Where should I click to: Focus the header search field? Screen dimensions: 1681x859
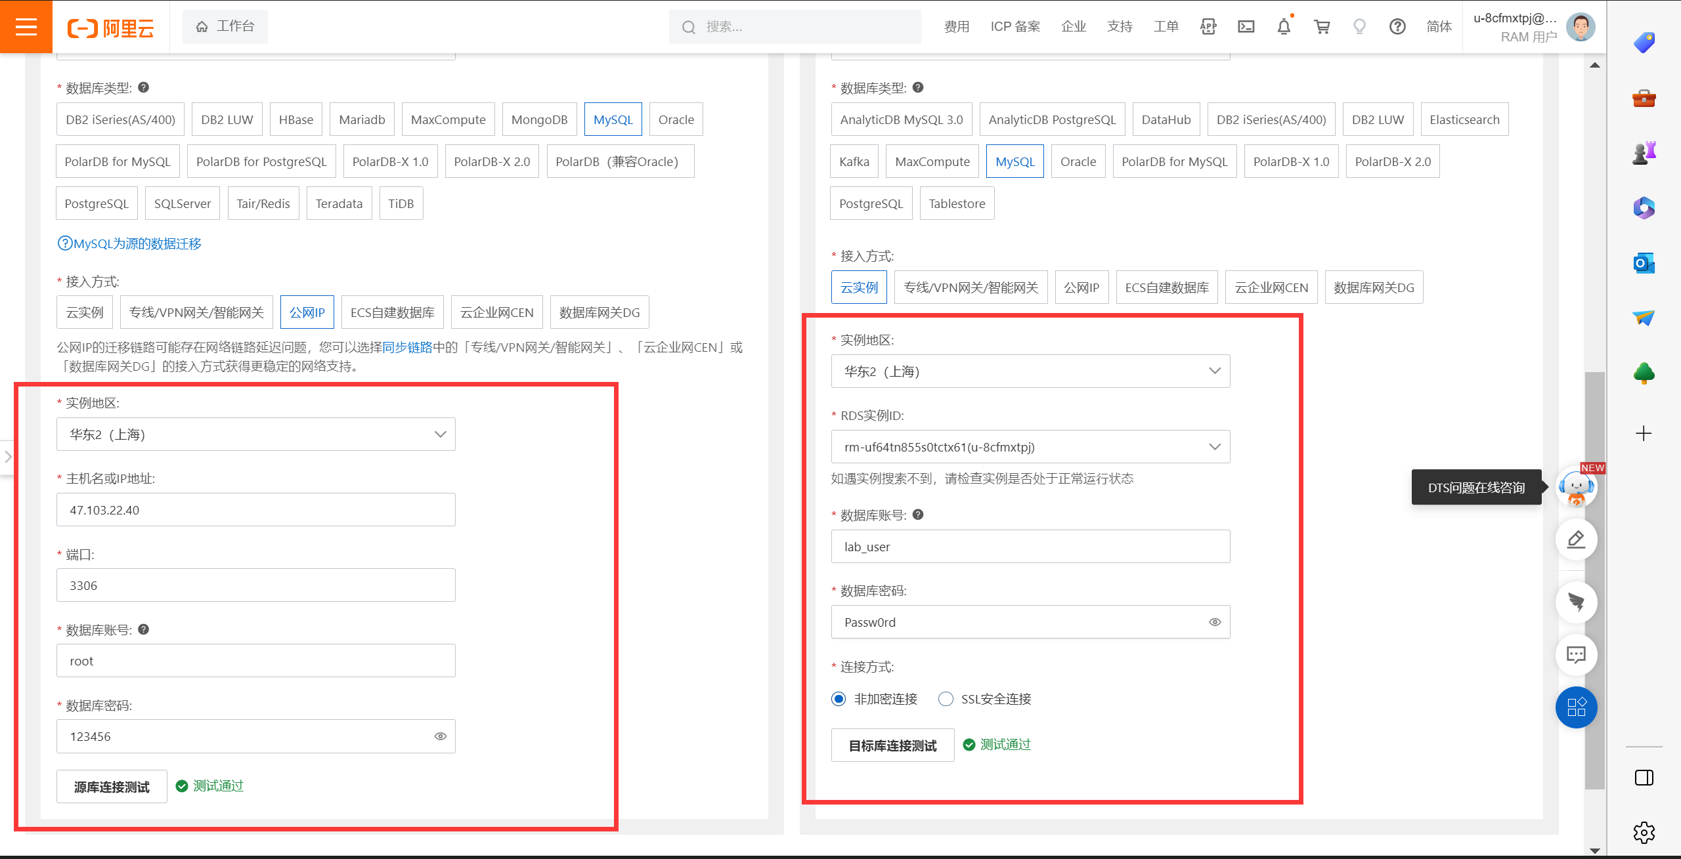795,27
